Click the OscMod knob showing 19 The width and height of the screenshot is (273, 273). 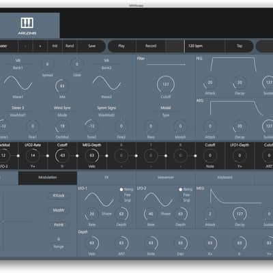tap(62, 126)
